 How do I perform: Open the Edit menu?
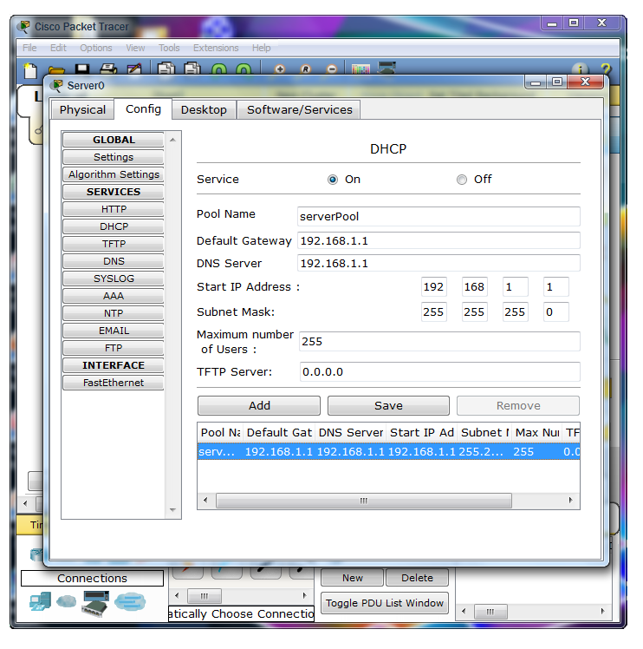pos(58,48)
